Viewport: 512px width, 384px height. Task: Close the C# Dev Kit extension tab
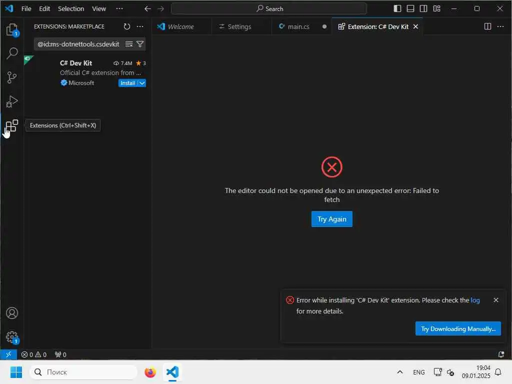coord(415,27)
